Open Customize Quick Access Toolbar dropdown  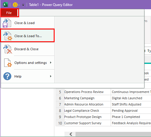point(23,5)
